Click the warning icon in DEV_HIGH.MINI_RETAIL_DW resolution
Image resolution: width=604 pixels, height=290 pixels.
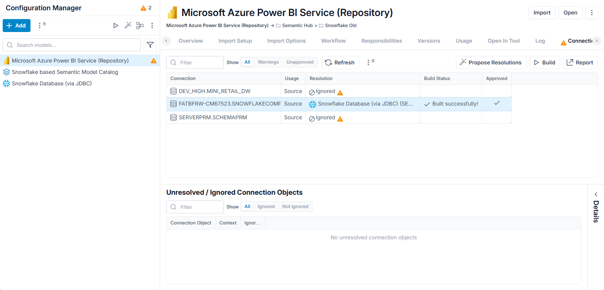tap(340, 93)
